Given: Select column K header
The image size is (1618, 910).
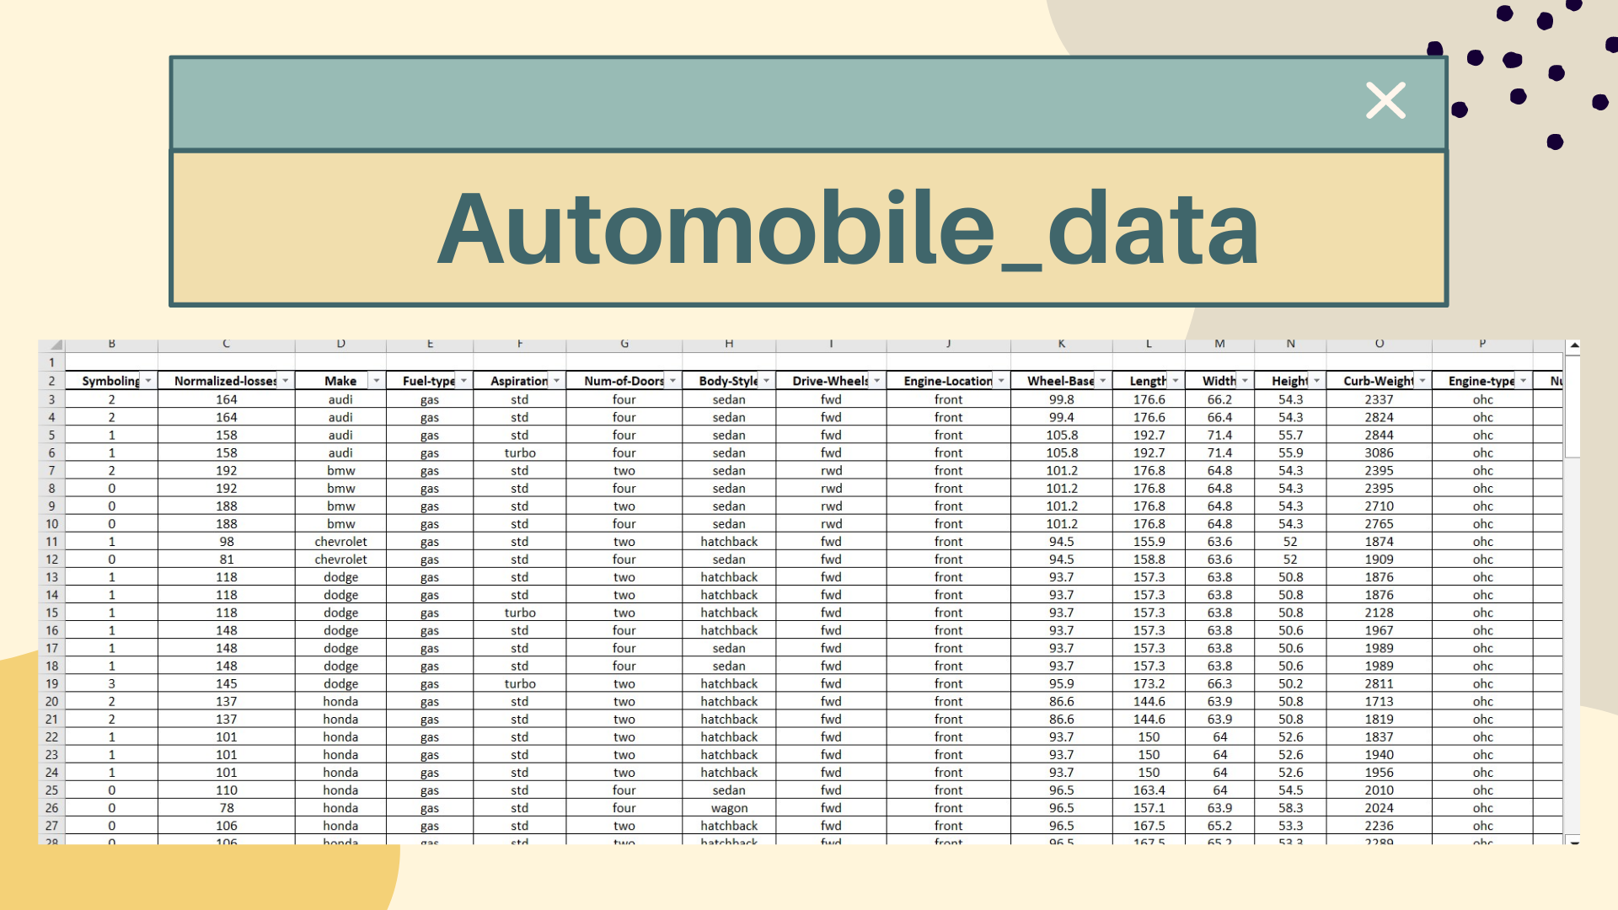Looking at the screenshot, I should point(1062,345).
